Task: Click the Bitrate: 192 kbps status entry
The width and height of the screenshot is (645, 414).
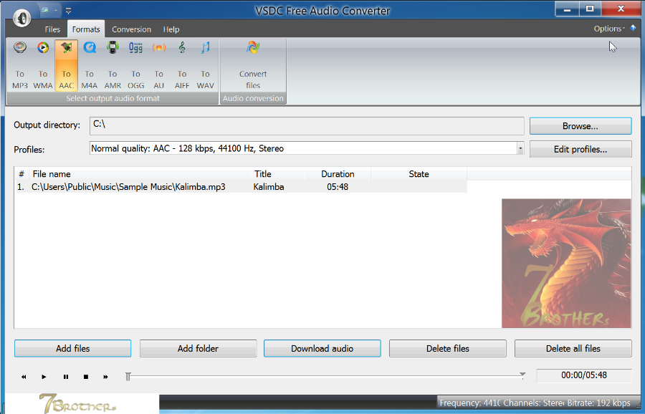Action: click(598, 403)
